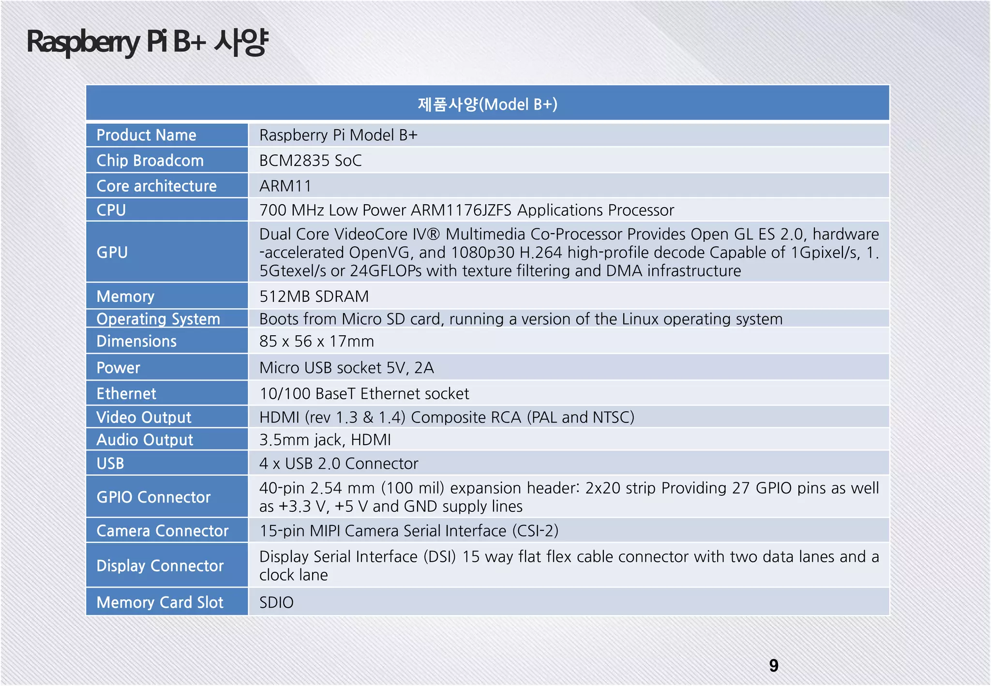Click the 'Audio Output' label cell

(167, 439)
